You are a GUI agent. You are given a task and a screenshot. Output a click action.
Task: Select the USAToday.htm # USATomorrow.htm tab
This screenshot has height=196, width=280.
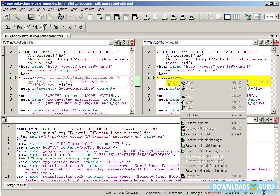[34, 36]
